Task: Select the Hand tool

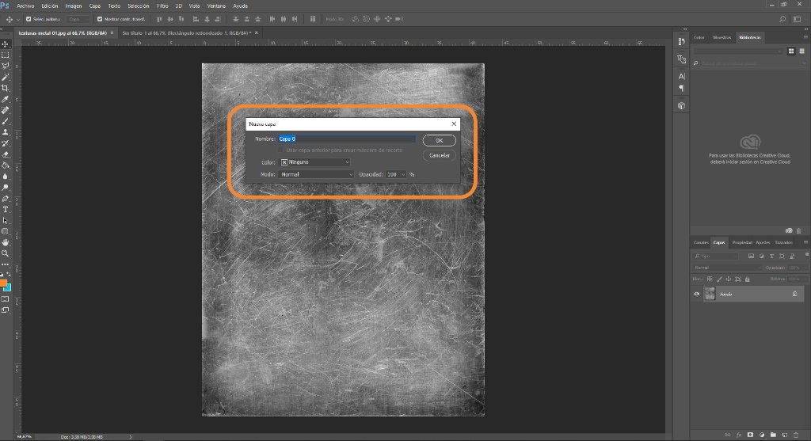Action: click(x=6, y=242)
